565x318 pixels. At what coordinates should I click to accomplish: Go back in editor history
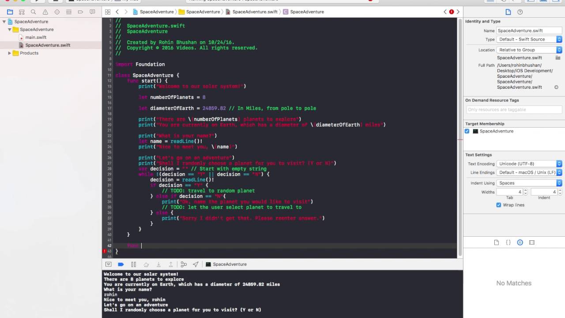117,12
